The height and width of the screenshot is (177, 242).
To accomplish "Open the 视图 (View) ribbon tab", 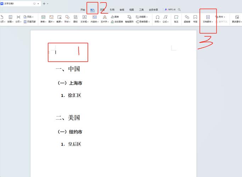I will pyautogui.click(x=131, y=10).
